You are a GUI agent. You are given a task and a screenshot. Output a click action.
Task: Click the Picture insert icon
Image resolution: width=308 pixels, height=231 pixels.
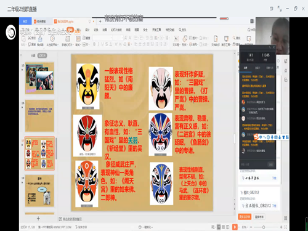190,38
